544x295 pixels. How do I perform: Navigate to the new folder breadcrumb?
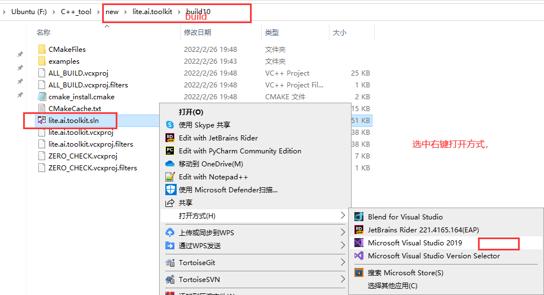tap(112, 12)
